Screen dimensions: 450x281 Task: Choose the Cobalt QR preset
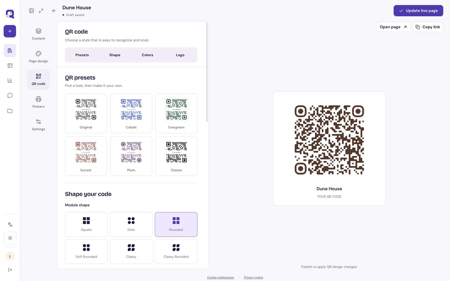click(x=131, y=113)
